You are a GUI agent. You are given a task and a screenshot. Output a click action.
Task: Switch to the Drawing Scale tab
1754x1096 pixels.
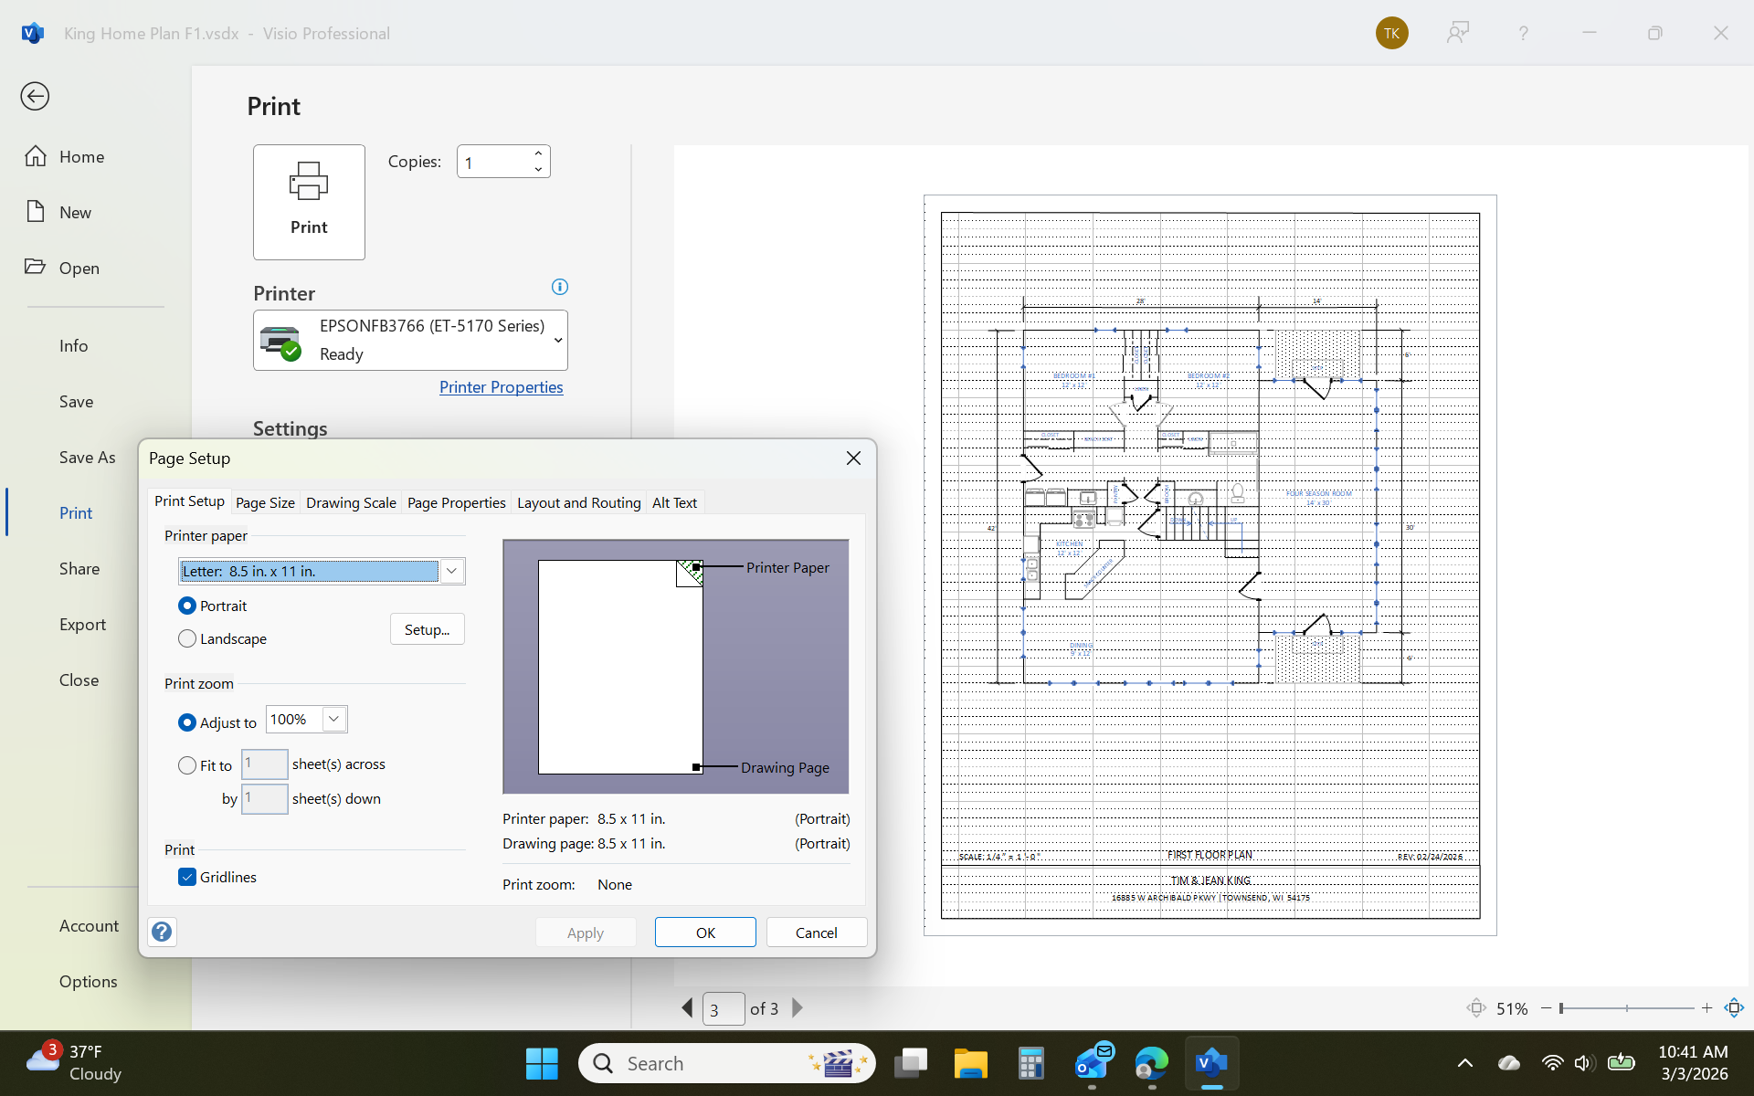[351, 502]
